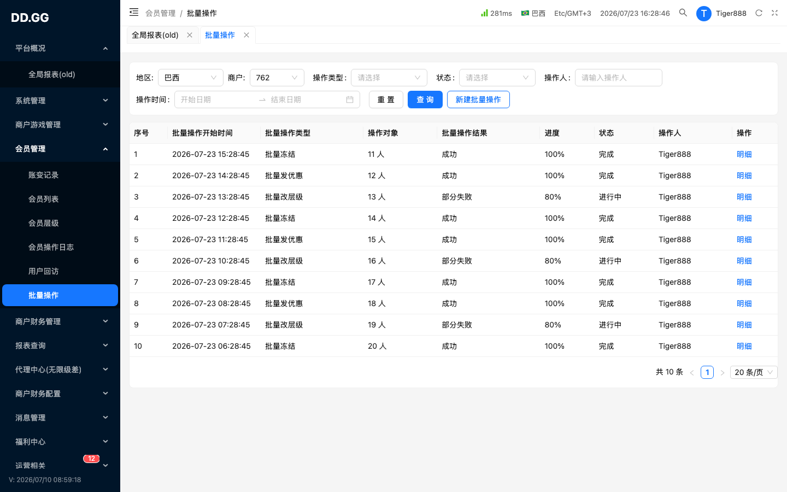Click the 重置 button

tap(386, 99)
